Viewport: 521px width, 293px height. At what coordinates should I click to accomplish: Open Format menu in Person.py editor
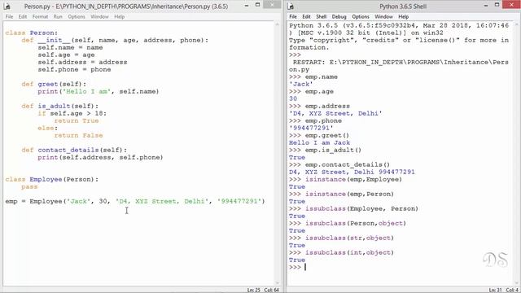40,16
